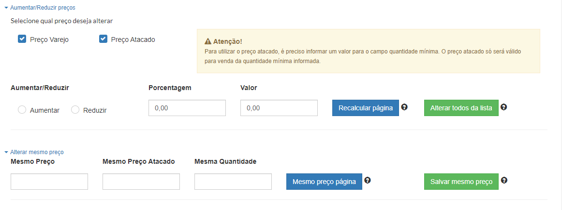Click into the Mesma Quantidade field
The height and width of the screenshot is (210, 562).
pos(233,182)
